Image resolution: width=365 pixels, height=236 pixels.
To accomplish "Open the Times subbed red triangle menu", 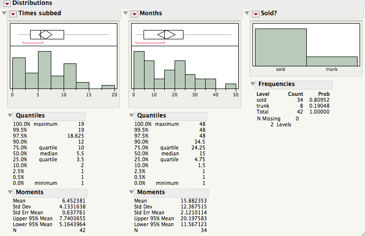I will pos(13,14).
